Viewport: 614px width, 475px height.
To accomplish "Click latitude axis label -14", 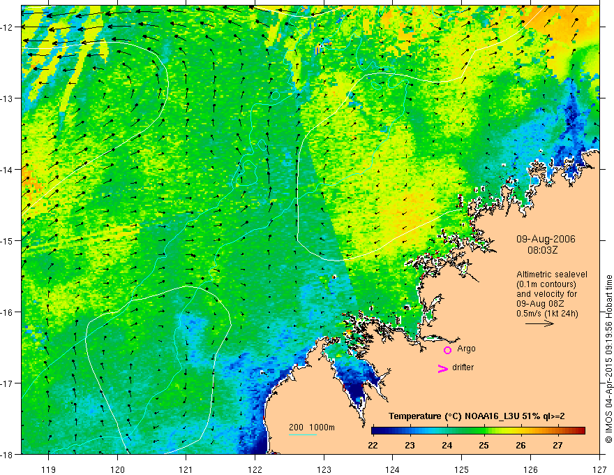I will [8, 170].
